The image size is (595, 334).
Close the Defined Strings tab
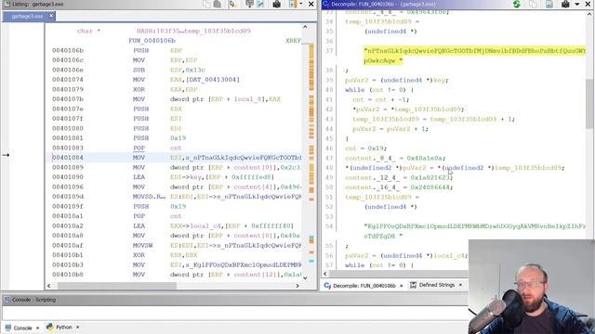click(460, 285)
